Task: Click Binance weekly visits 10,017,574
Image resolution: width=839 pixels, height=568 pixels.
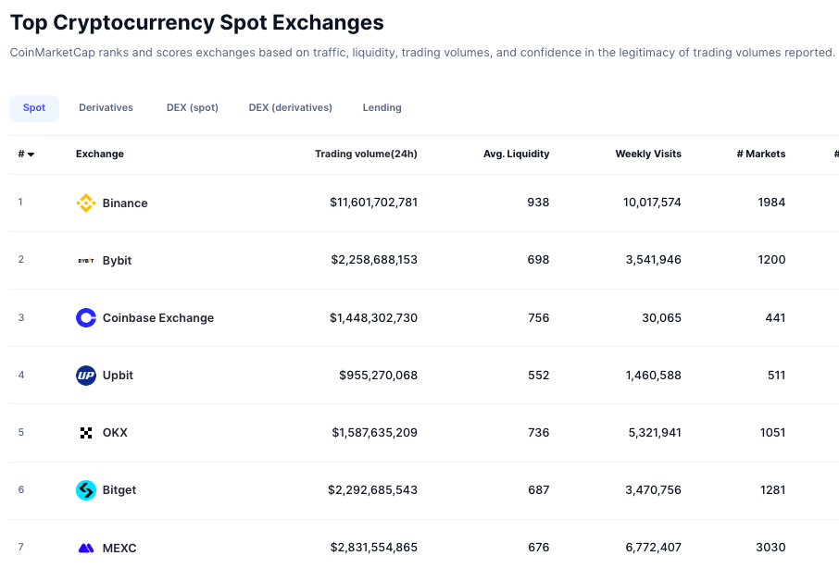Action: click(x=652, y=203)
